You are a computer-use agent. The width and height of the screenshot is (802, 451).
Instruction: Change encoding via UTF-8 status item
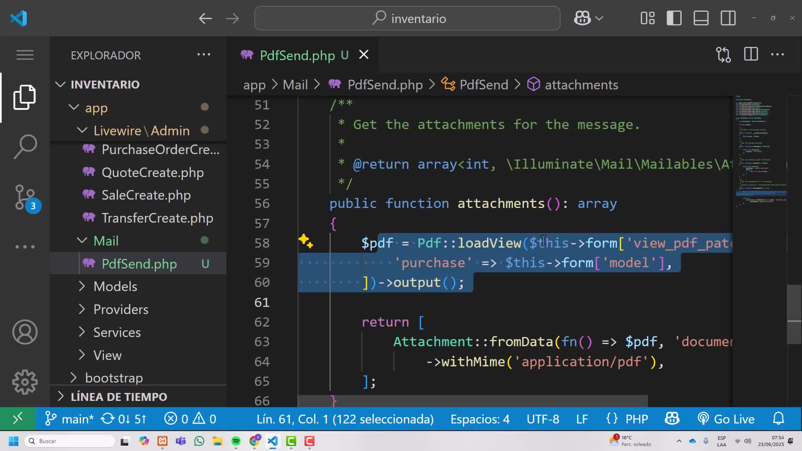click(x=543, y=419)
